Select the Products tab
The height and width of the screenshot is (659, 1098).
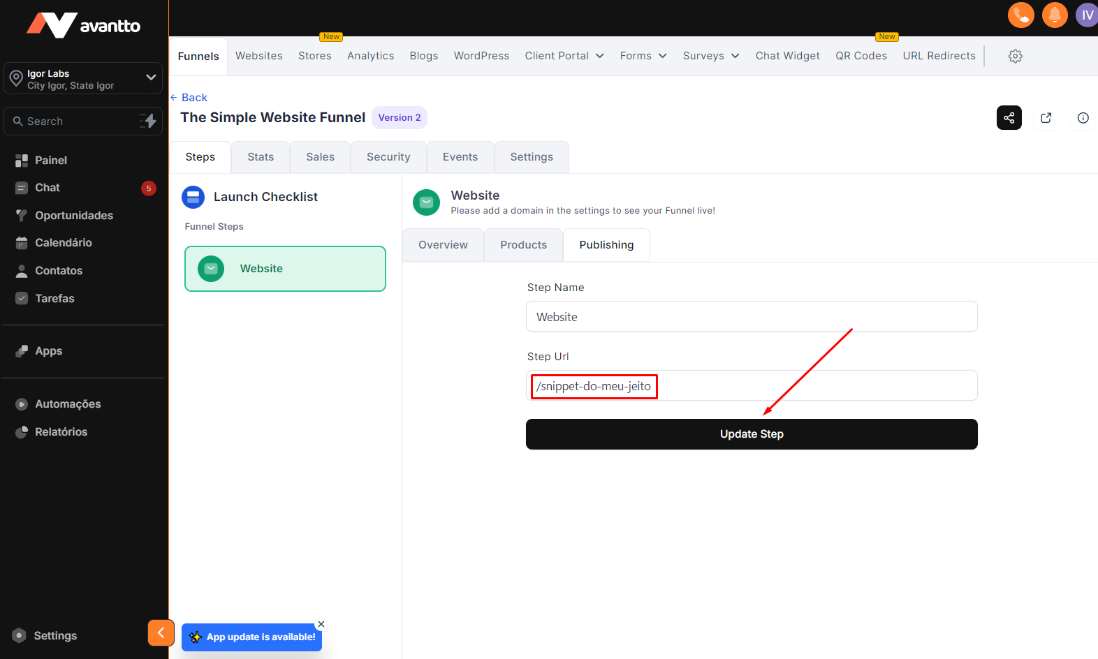pyautogui.click(x=523, y=245)
